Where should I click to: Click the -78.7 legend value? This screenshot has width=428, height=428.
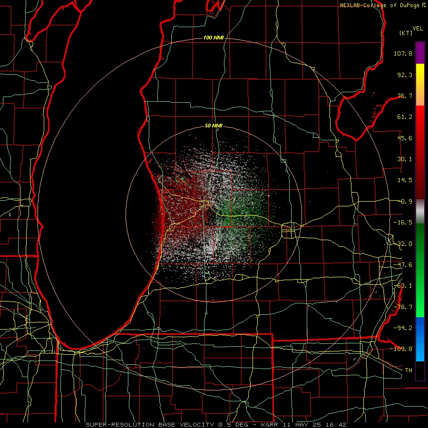403,307
